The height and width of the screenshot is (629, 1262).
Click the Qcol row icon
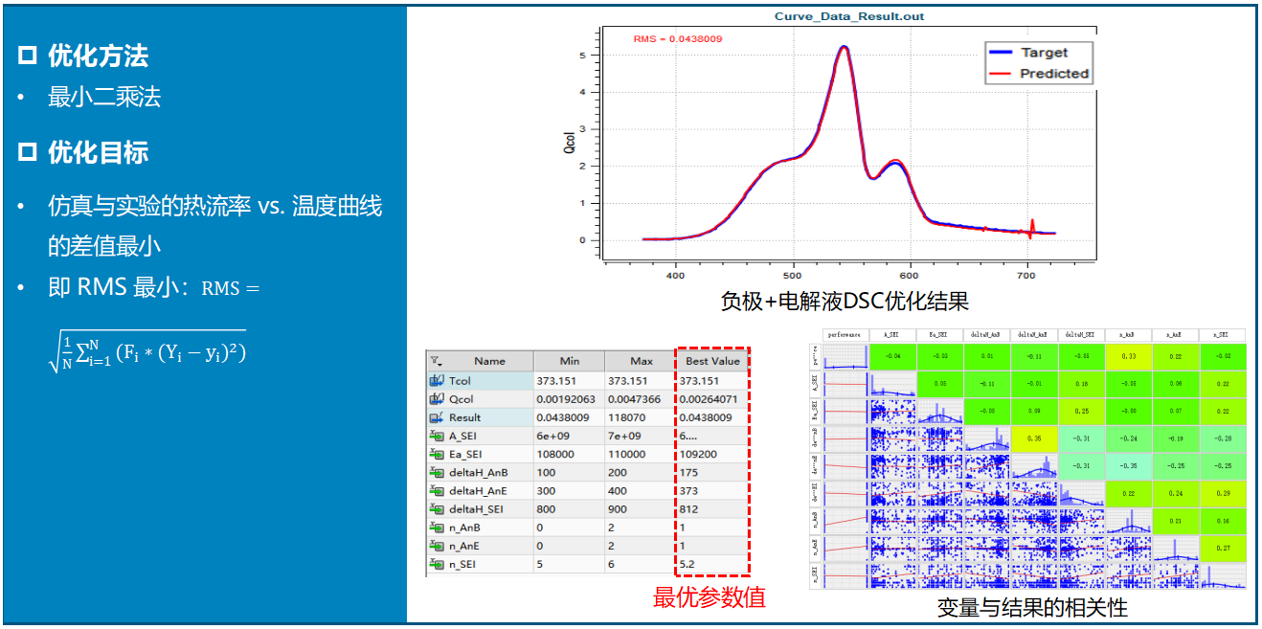pyautogui.click(x=437, y=398)
